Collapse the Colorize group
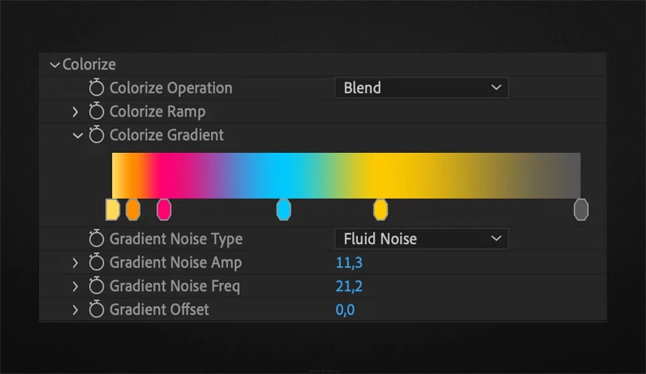 54,65
